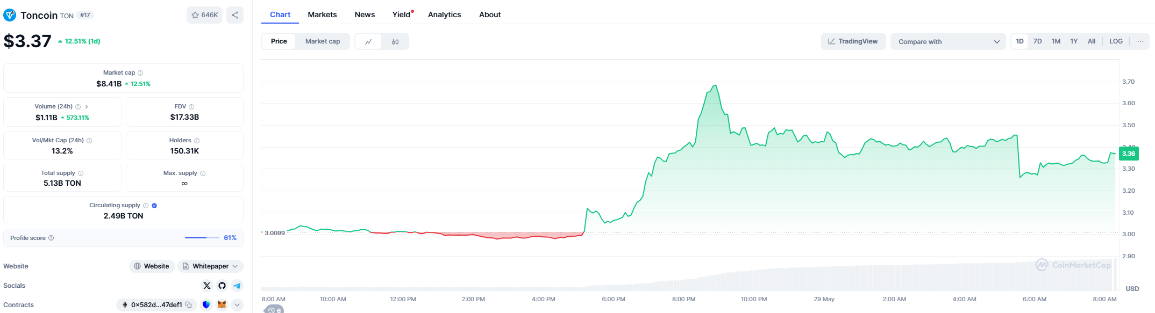
Task: Open the Toncoin Website link
Action: pos(152,266)
